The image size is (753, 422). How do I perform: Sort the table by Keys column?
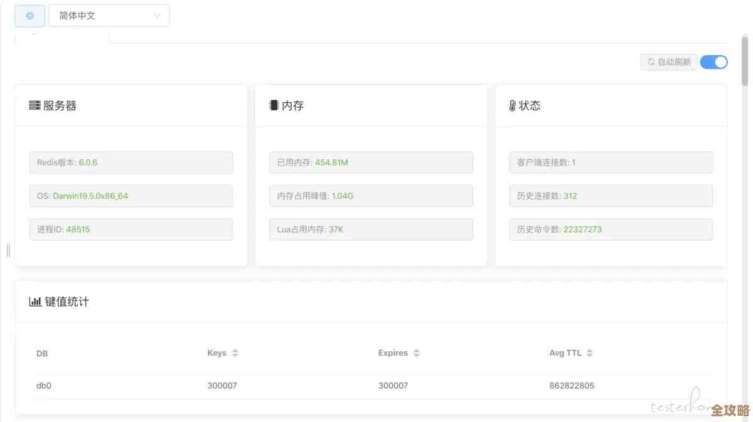pos(235,353)
